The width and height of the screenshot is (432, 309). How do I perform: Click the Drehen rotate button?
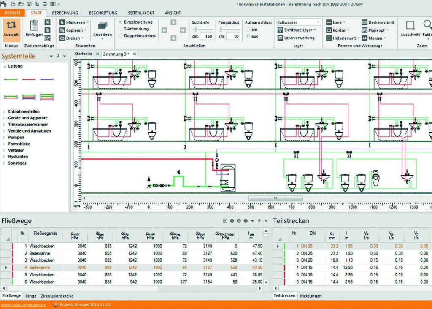tap(72, 38)
